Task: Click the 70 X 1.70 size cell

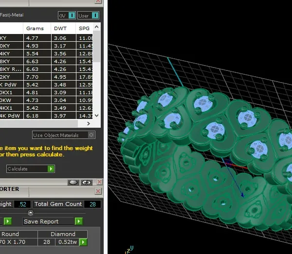Action: pos(18,242)
